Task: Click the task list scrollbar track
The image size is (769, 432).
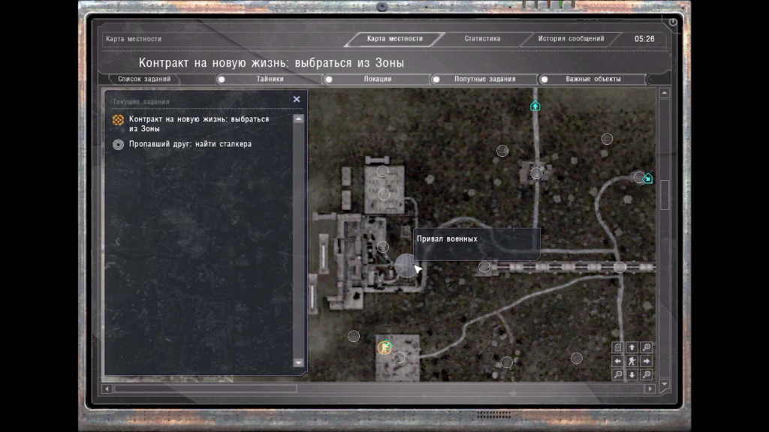Action: pos(298,241)
